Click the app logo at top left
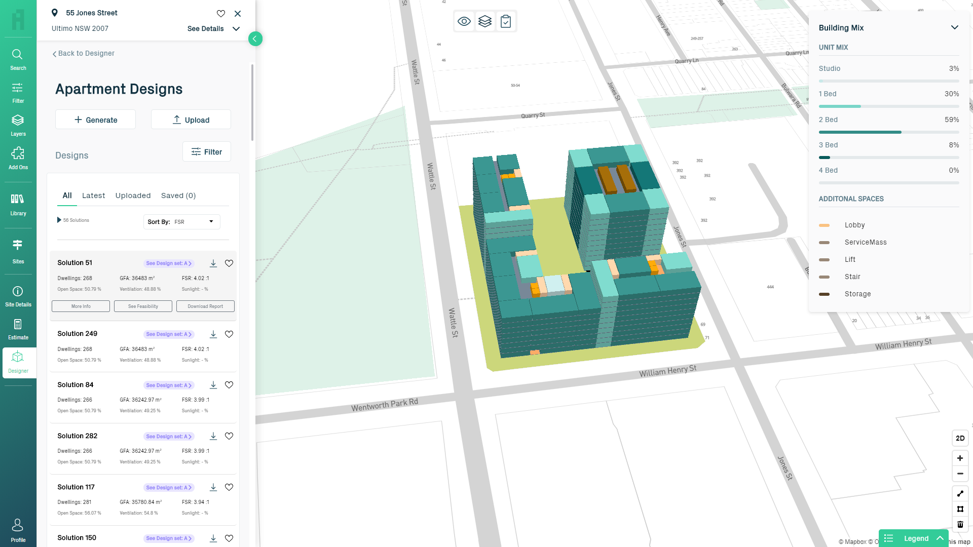973x547 pixels. tap(18, 20)
